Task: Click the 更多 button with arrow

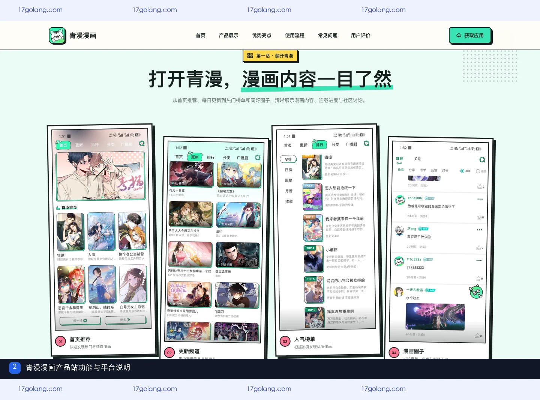Action: (x=125, y=320)
